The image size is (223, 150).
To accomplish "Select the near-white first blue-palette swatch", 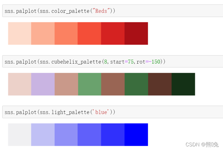I will click(x=20, y=135).
